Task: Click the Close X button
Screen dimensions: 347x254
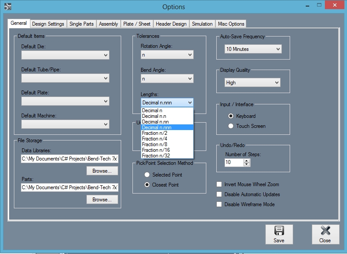Action: 325,234
